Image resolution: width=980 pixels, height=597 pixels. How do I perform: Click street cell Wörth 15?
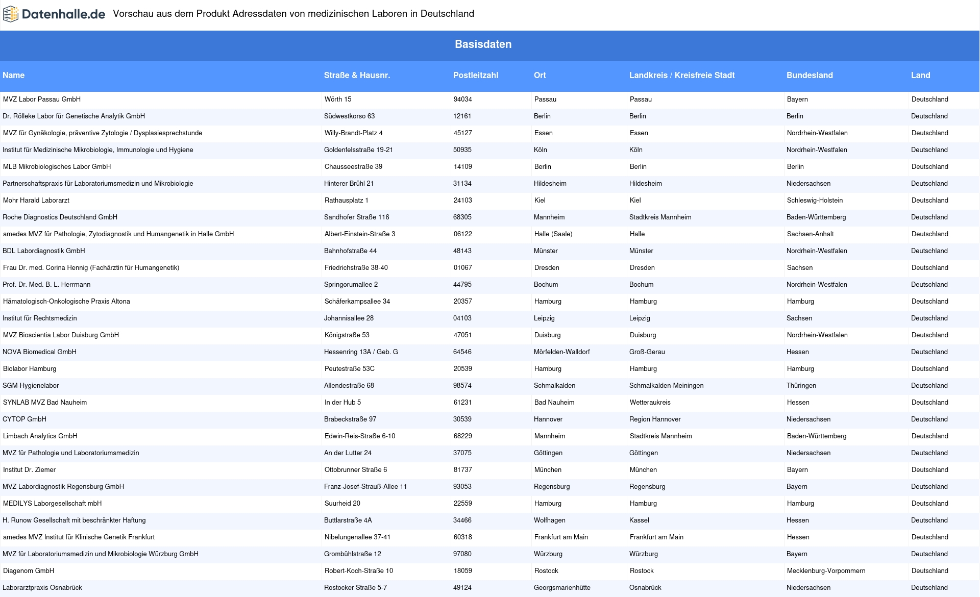(x=338, y=99)
